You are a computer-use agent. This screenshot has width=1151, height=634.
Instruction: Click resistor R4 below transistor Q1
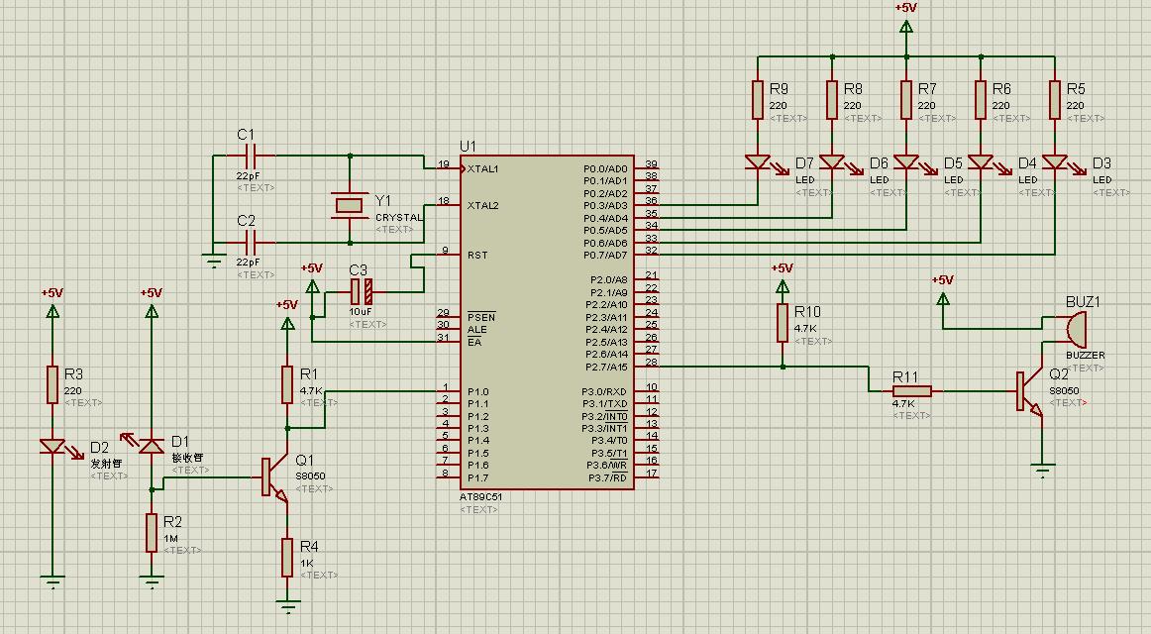pos(287,555)
